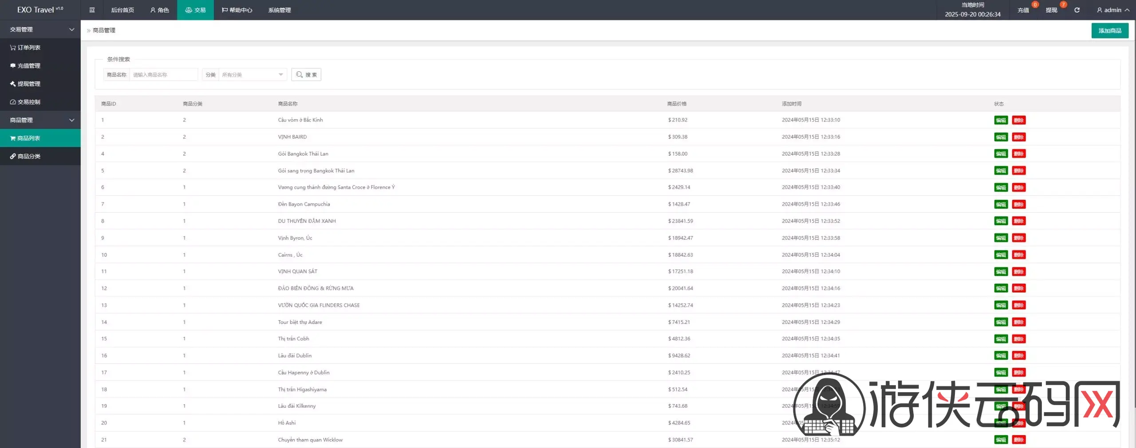Viewport: 1136px width, 448px height.
Task: Edit the 'Cairns , Úc' product
Action: pos(1001,255)
